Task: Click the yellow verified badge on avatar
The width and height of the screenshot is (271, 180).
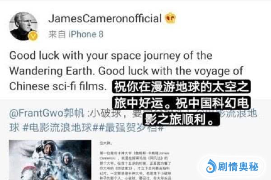Action: click(x=33, y=36)
